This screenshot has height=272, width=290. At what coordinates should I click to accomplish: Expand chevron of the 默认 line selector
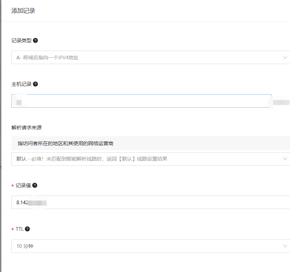pos(285,159)
